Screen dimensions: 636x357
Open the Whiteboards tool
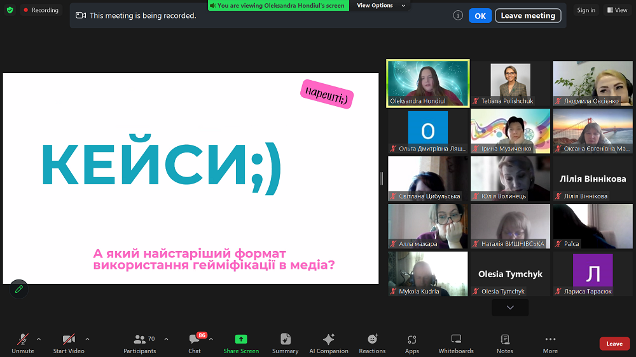456,343
